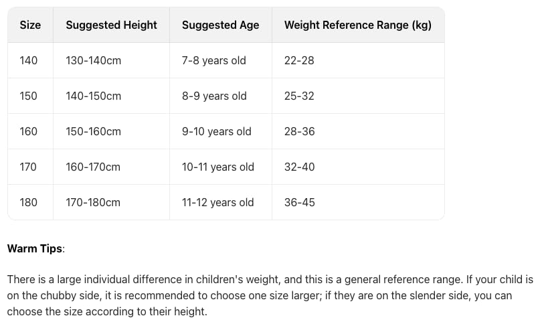Select the size 180 cell
The image size is (540, 320).
pos(29,203)
